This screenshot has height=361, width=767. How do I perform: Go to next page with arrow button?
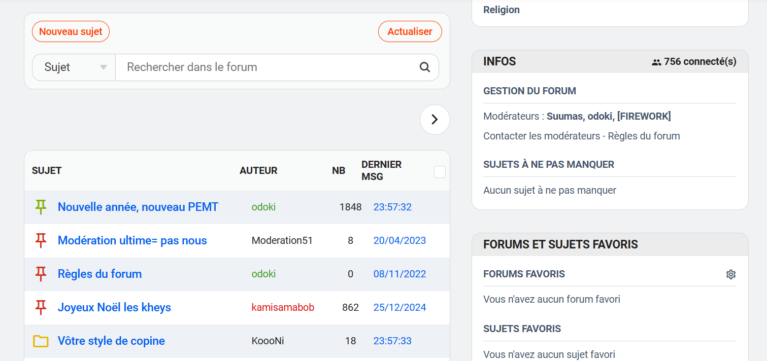click(435, 120)
